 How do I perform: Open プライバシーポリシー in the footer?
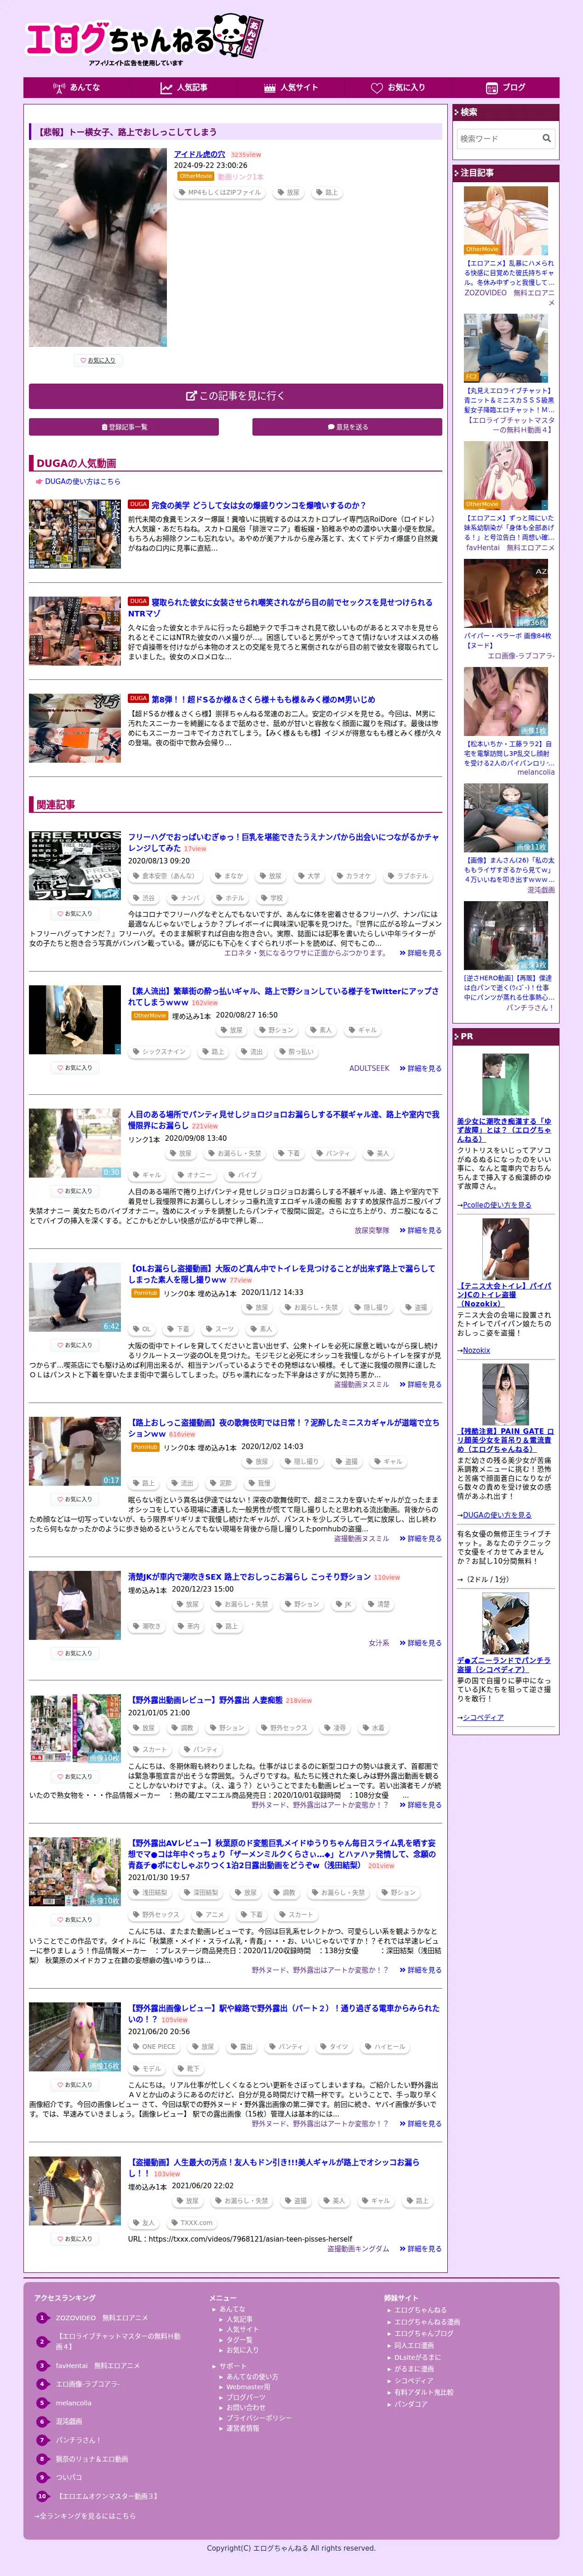click(x=258, y=2418)
